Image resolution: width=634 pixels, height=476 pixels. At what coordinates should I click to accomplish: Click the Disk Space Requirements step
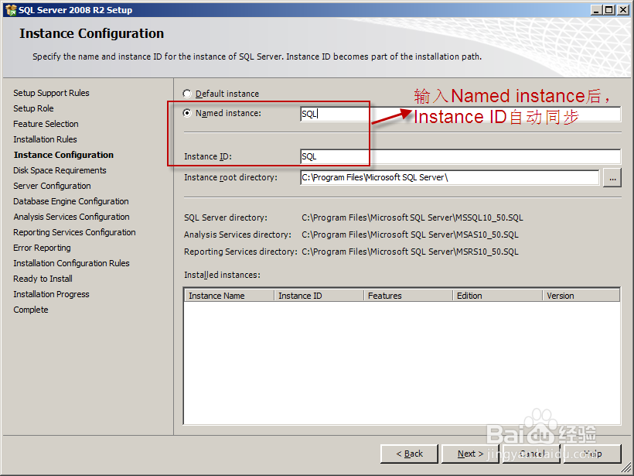[60, 170]
